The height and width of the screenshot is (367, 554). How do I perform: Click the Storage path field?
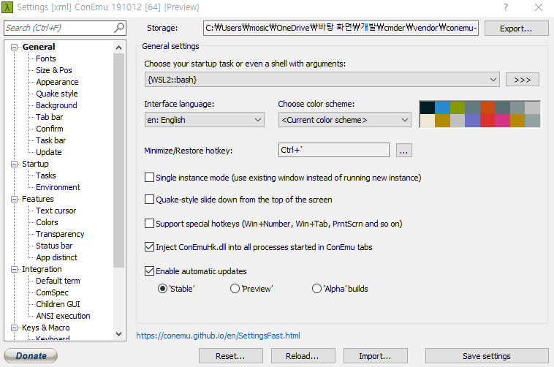point(341,28)
